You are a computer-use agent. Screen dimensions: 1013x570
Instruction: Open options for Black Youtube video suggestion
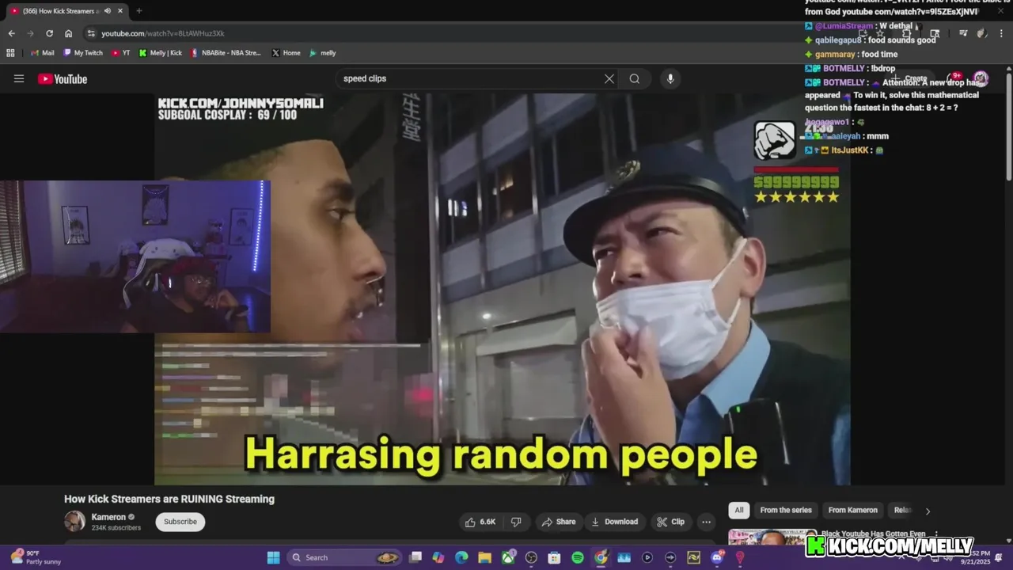936,534
